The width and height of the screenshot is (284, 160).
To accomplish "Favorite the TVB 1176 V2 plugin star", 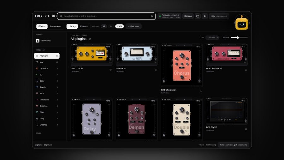I will (x=110, y=70).
